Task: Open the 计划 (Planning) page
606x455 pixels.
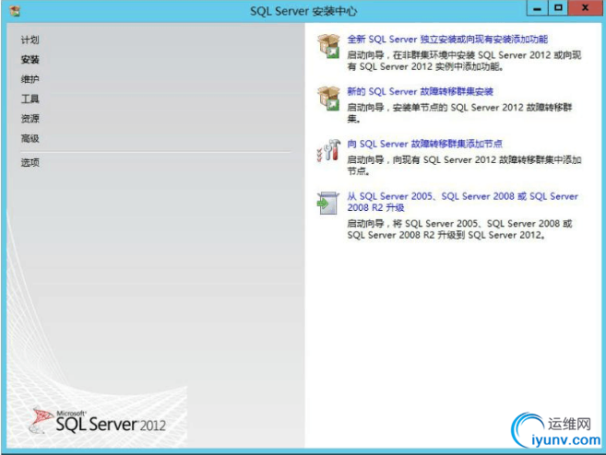Action: point(30,40)
